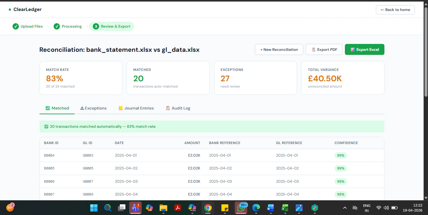The height and width of the screenshot is (215, 428).
Task: Open Photos app from taskbar
Action: [x=299, y=208]
